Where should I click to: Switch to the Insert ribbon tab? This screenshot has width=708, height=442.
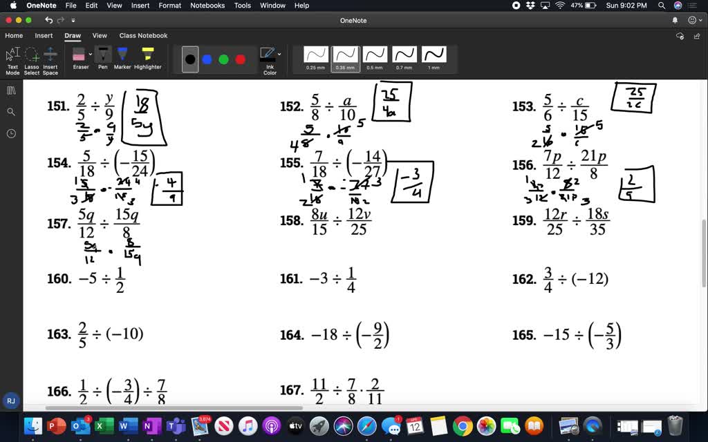(x=44, y=35)
